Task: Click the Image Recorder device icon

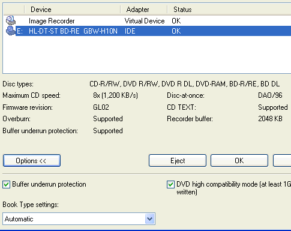Action: [x=11, y=20]
